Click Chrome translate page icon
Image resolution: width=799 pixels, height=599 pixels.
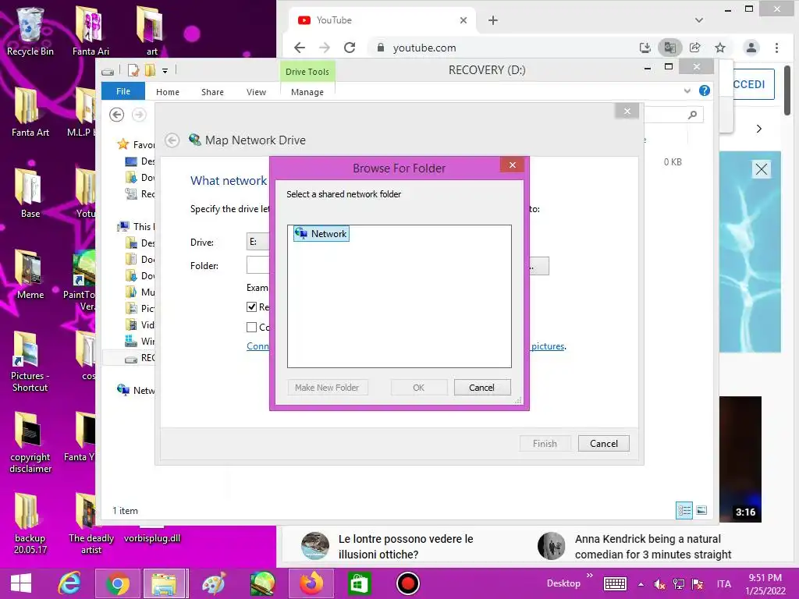(x=669, y=48)
